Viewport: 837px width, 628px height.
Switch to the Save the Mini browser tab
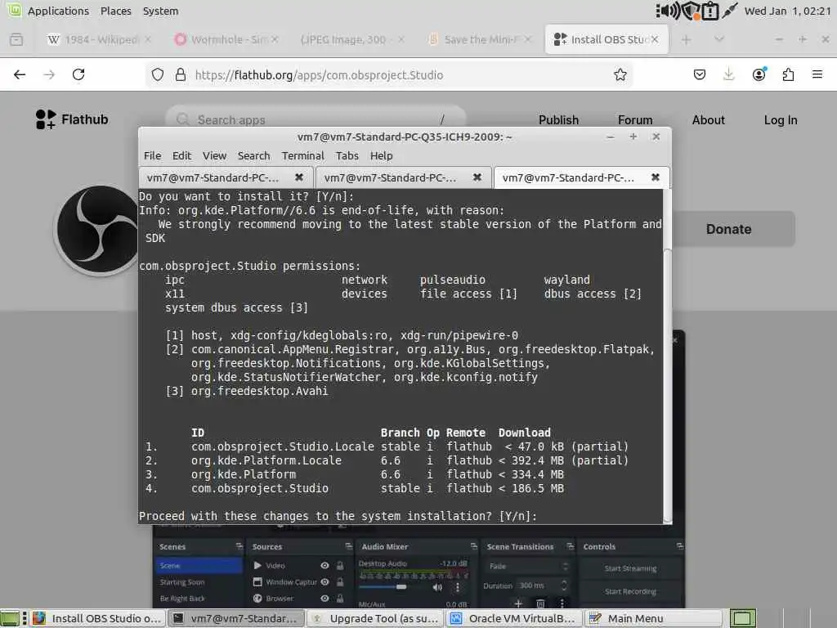[x=481, y=39]
